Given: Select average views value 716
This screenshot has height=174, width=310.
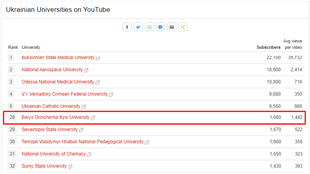Looking at the screenshot, I should [x=298, y=82].
